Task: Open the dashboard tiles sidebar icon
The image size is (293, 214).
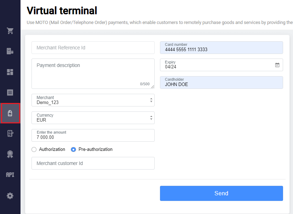Action: (10, 72)
